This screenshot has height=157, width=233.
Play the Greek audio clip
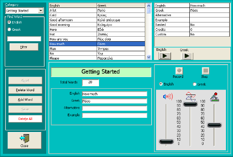click(187, 56)
